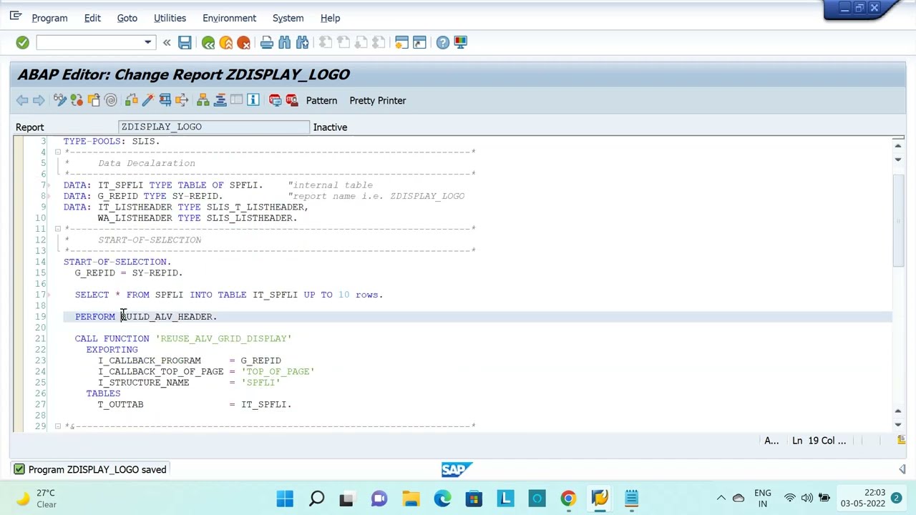Open the System menu
This screenshot has height=515, width=916.
(x=288, y=18)
